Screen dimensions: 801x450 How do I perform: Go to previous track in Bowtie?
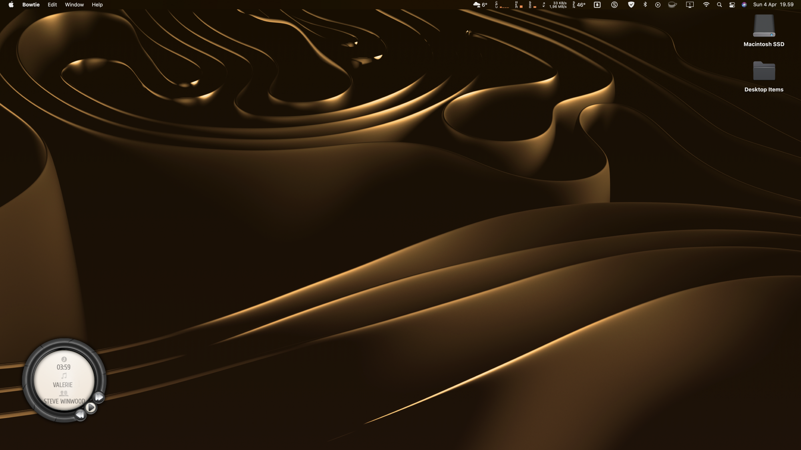pyautogui.click(x=80, y=415)
